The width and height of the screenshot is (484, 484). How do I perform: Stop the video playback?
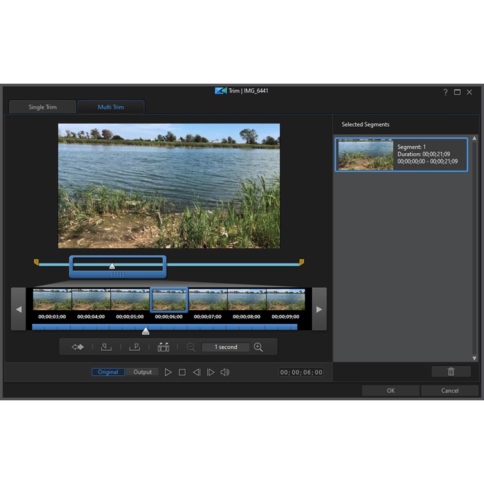point(182,372)
